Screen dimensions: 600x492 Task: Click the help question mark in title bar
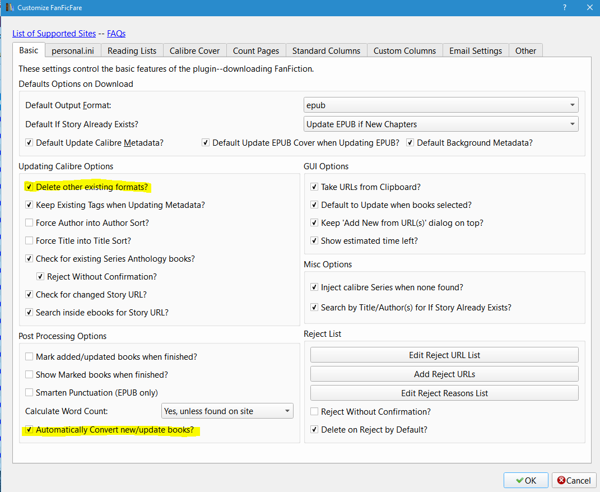pyautogui.click(x=565, y=7)
